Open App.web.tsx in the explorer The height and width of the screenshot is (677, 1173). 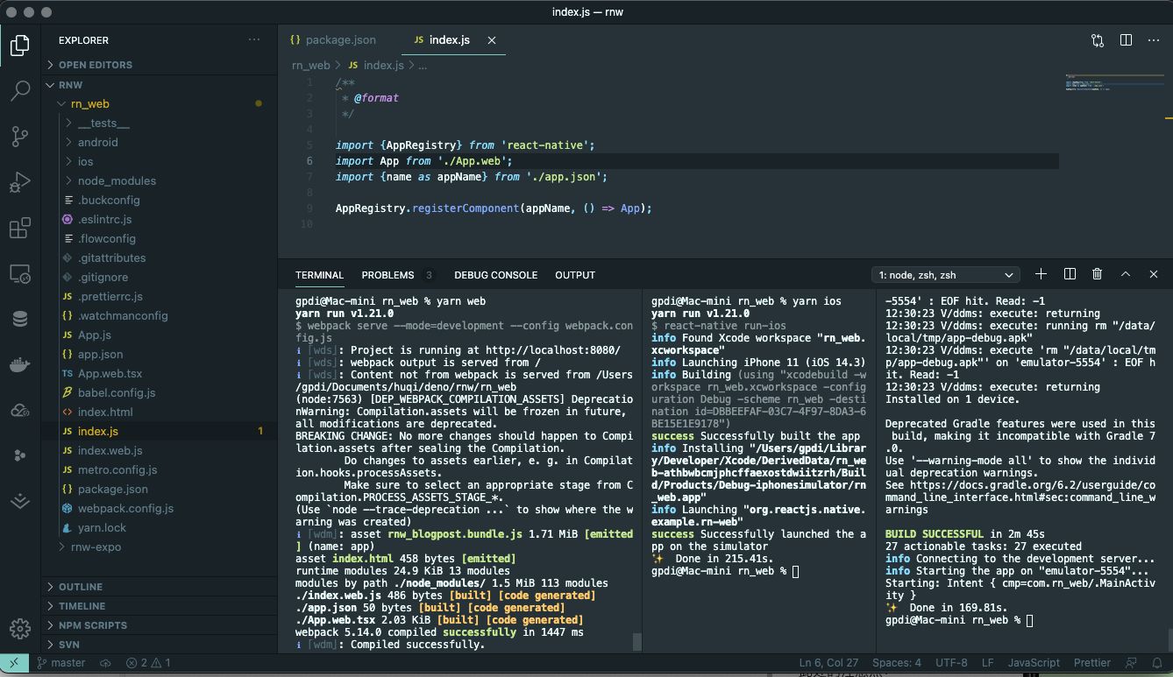tap(160, 373)
